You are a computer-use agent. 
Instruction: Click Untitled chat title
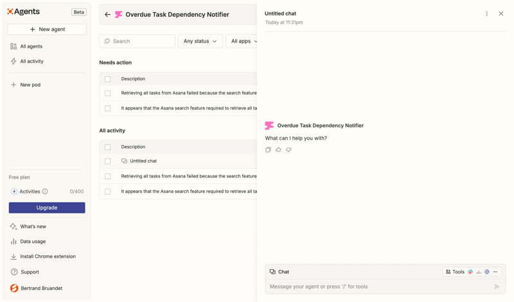pyautogui.click(x=280, y=13)
